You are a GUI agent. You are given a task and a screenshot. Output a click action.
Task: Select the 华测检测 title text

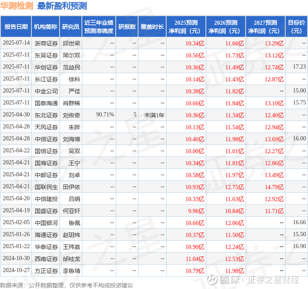17,6
